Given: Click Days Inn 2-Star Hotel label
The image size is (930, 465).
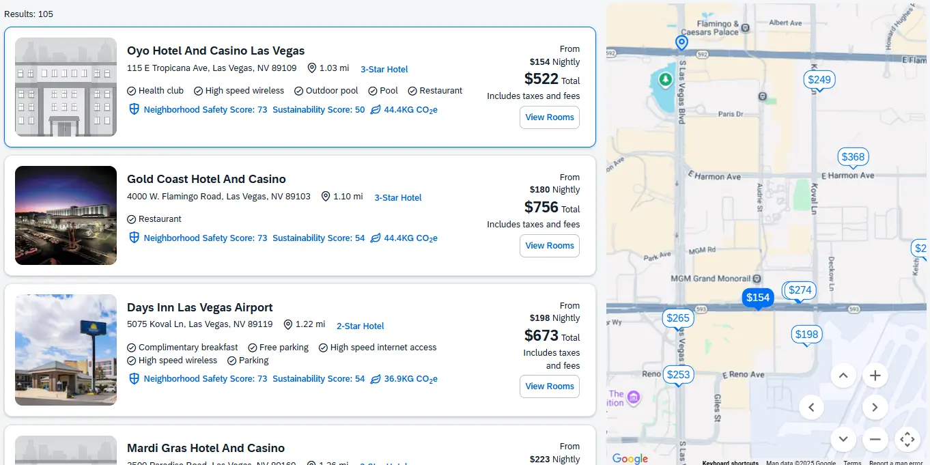Looking at the screenshot, I should tap(361, 326).
